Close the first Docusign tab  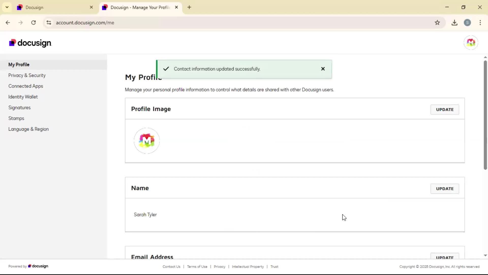click(x=91, y=7)
